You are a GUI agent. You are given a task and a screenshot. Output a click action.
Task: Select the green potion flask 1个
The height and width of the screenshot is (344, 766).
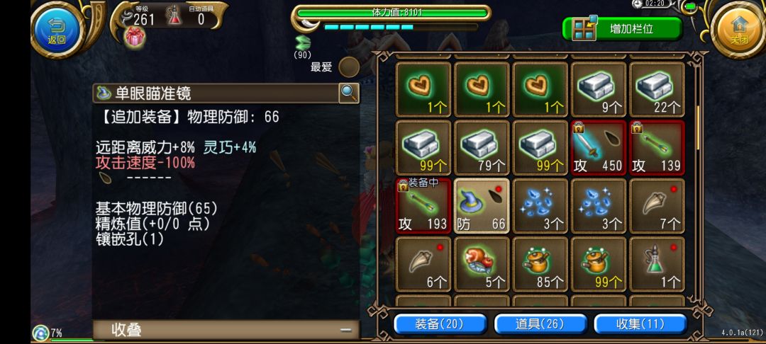pos(657,264)
